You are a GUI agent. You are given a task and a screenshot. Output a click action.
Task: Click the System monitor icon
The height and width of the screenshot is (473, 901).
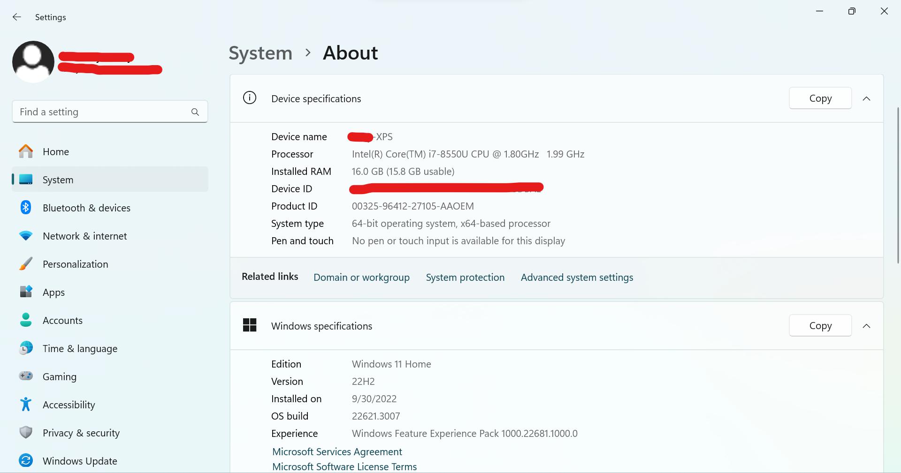point(26,180)
